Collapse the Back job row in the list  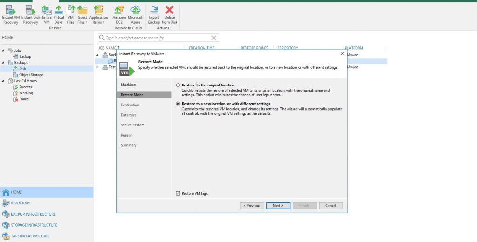click(x=98, y=55)
